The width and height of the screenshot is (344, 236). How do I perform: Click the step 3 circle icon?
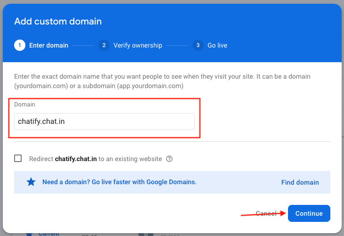198,45
